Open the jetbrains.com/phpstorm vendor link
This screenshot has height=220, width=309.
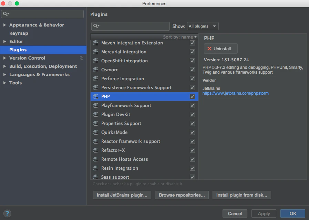[236, 93]
